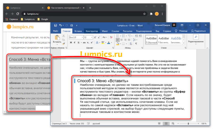The width and height of the screenshot is (213, 129).
Task: Expand the dropdown arrow under Вставить
Action: pyautogui.click(x=57, y=44)
